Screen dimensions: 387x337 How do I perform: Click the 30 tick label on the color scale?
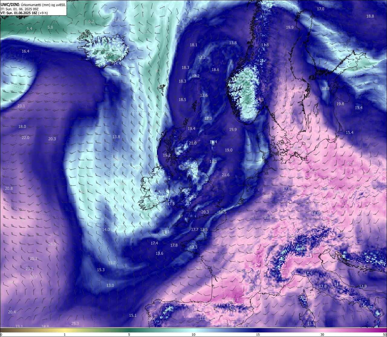(322, 335)
